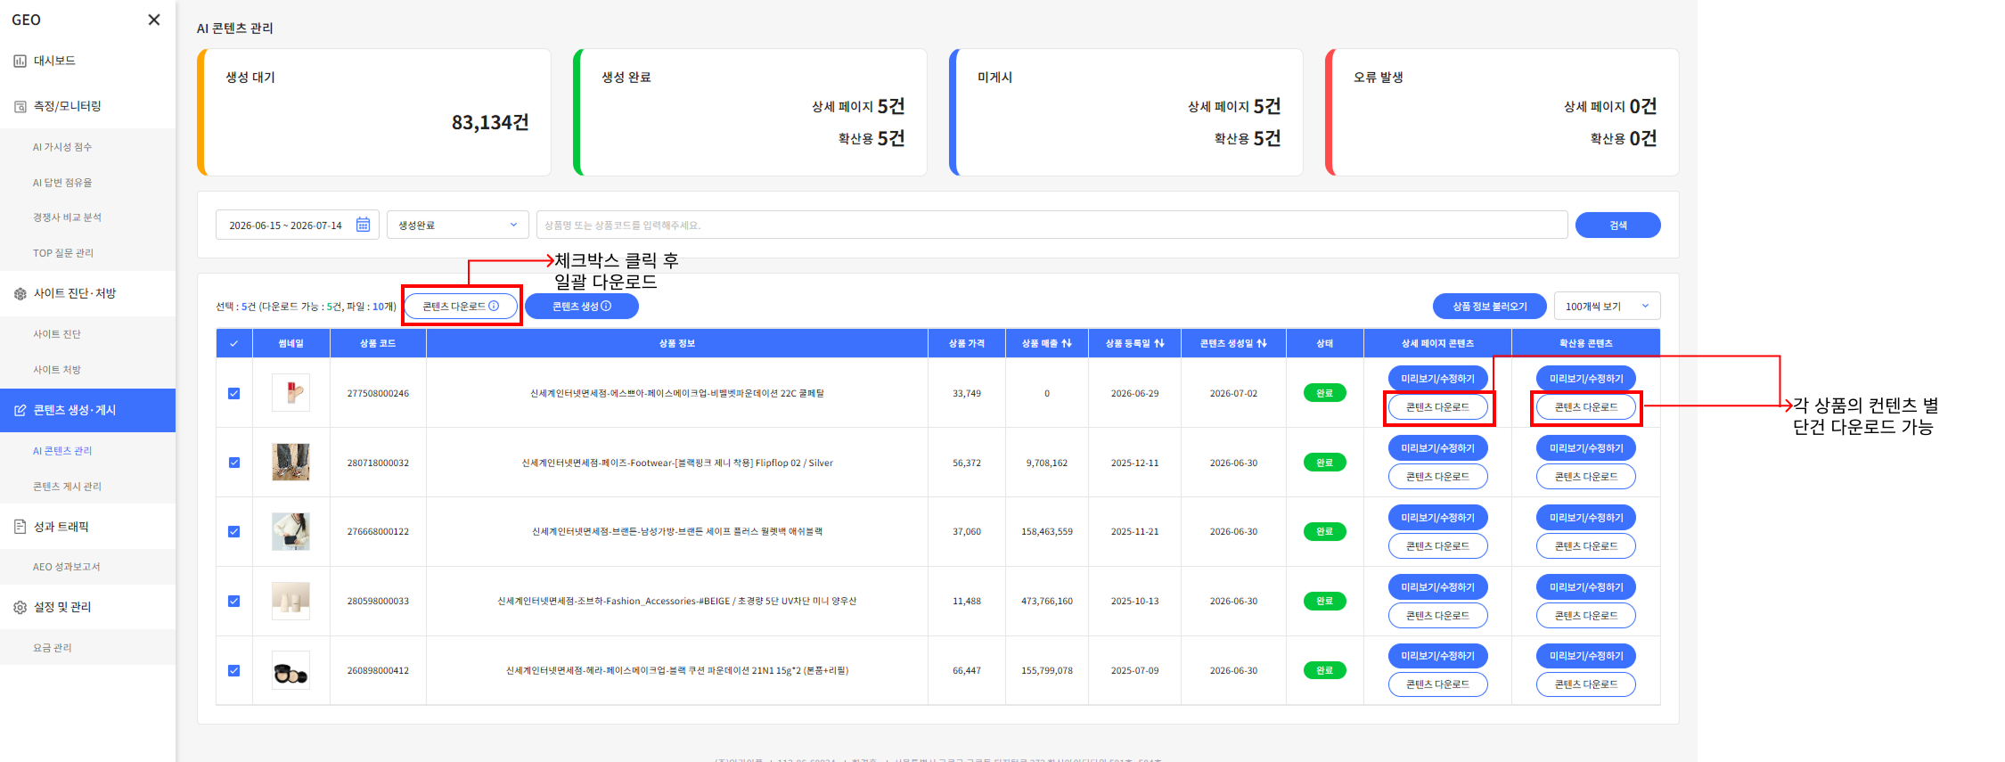This screenshot has height=762, width=2005.
Task: Sort by 상품 등록일 column arrows
Action: tap(1159, 343)
